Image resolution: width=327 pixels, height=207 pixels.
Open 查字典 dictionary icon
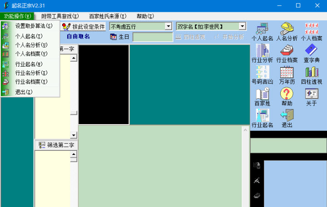pos(312,53)
